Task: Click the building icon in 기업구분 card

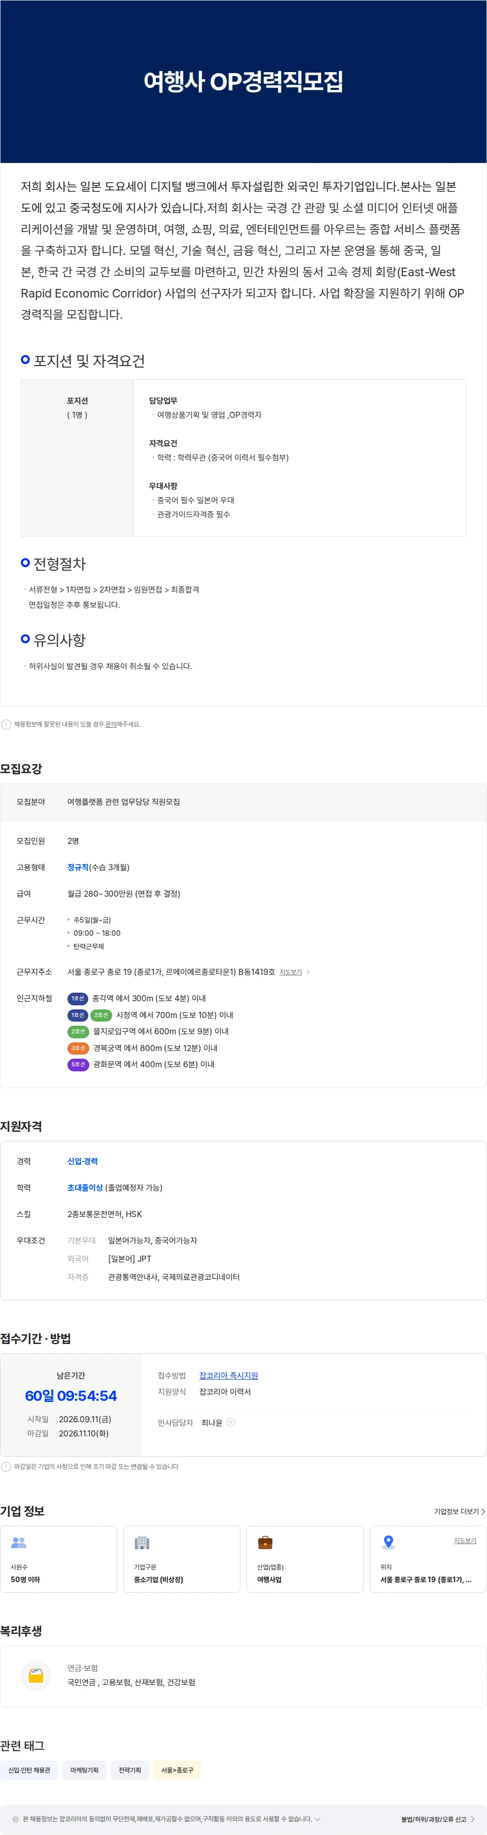Action: point(142,1543)
